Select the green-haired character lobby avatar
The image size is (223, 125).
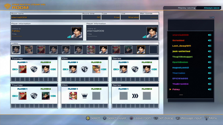128,50
